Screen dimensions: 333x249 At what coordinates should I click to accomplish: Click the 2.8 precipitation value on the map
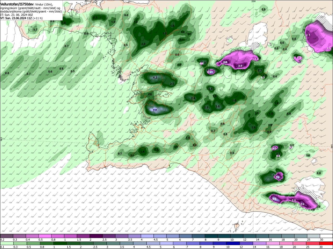coord(211,89)
